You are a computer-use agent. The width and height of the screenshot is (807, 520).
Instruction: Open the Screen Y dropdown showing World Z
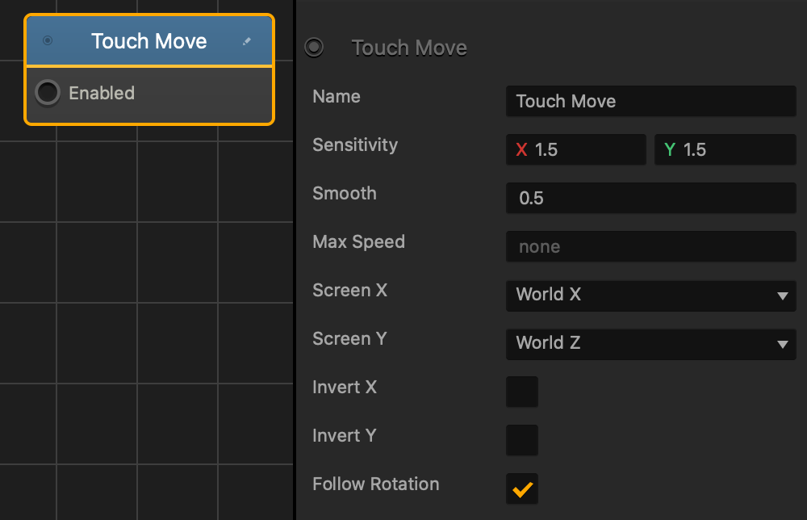(650, 344)
